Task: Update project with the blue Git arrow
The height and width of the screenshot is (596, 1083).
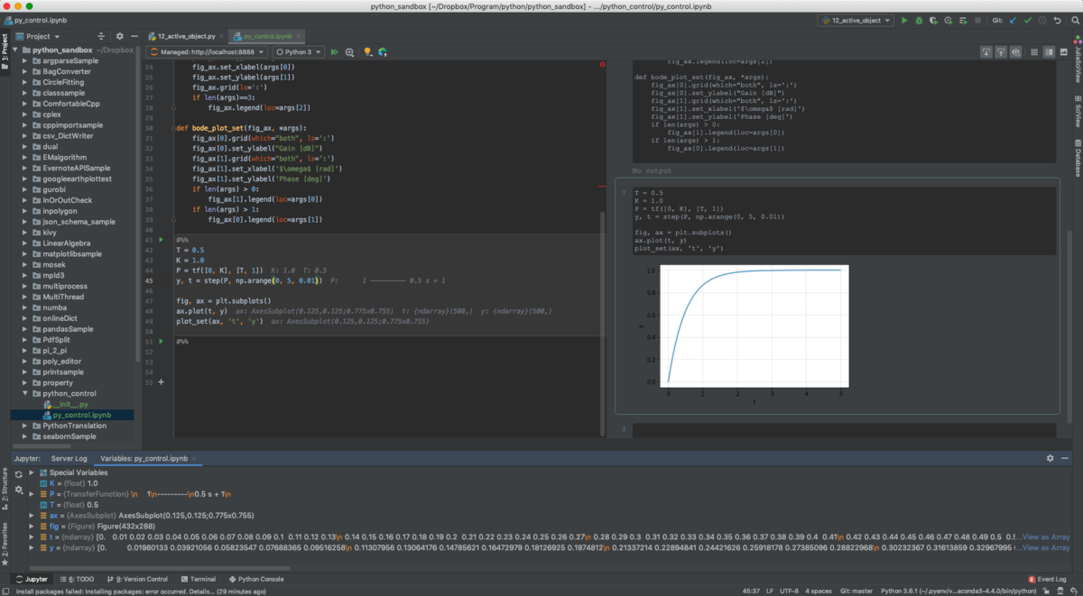Action: [x=1013, y=20]
